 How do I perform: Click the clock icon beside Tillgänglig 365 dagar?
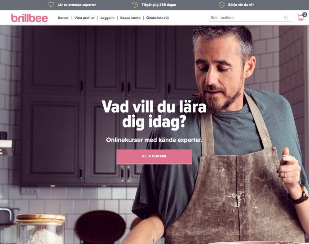[135, 4]
